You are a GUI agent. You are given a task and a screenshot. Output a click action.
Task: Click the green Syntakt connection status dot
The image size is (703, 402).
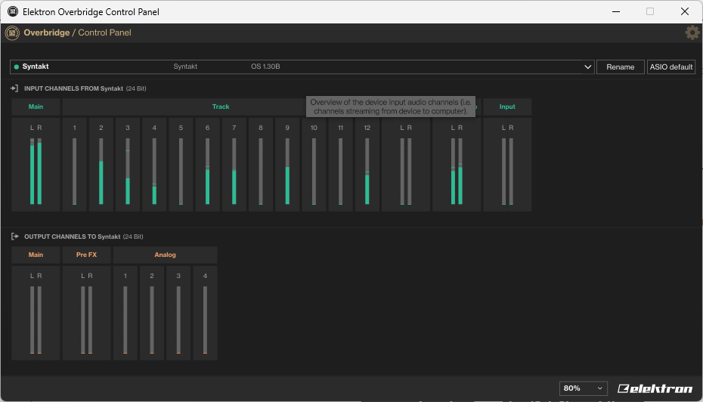point(17,66)
